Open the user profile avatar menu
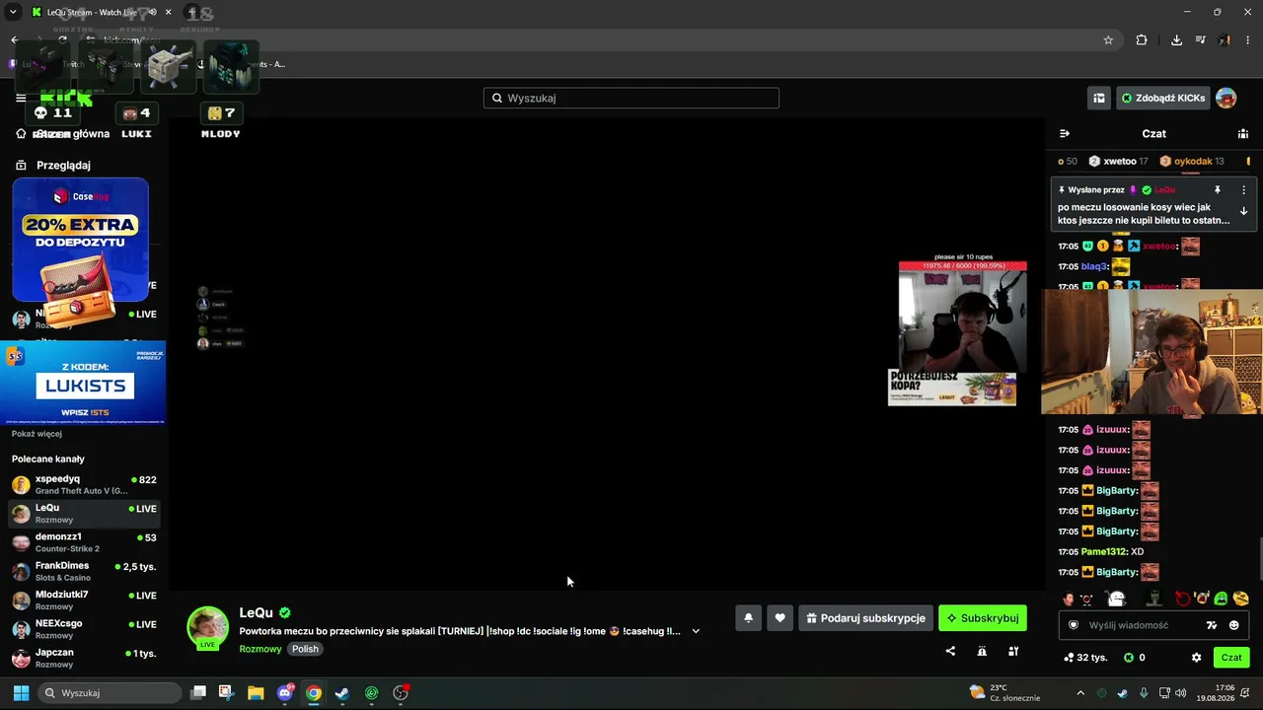 point(1226,98)
